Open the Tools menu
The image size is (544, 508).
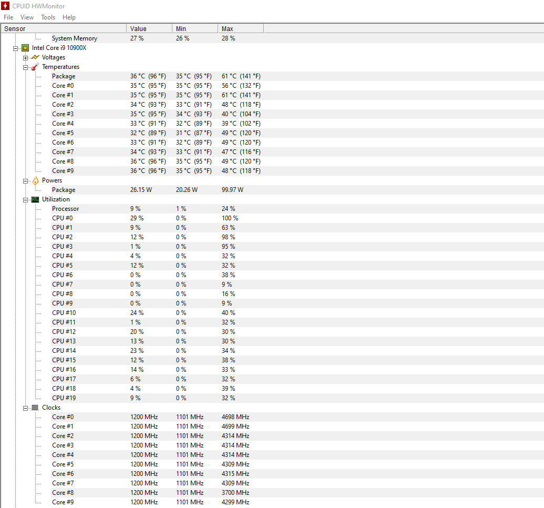point(48,17)
